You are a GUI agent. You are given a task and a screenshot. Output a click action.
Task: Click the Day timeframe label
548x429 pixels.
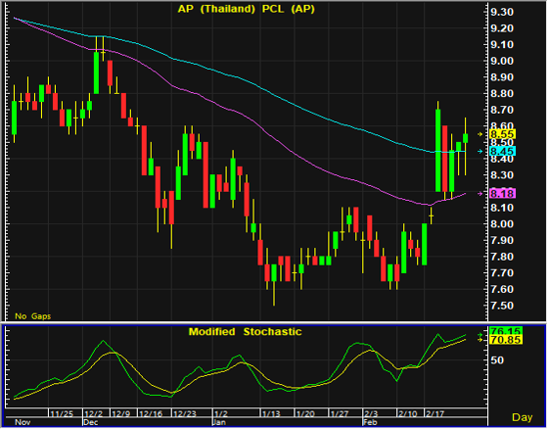[523, 417]
